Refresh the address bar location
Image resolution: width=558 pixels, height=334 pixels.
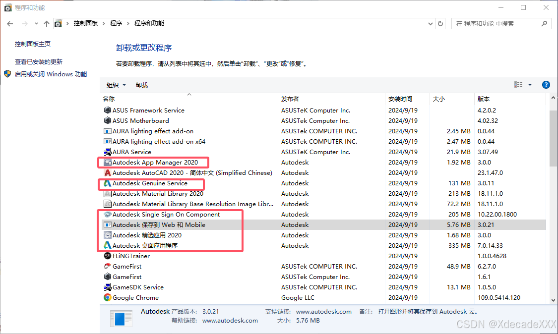click(x=440, y=23)
